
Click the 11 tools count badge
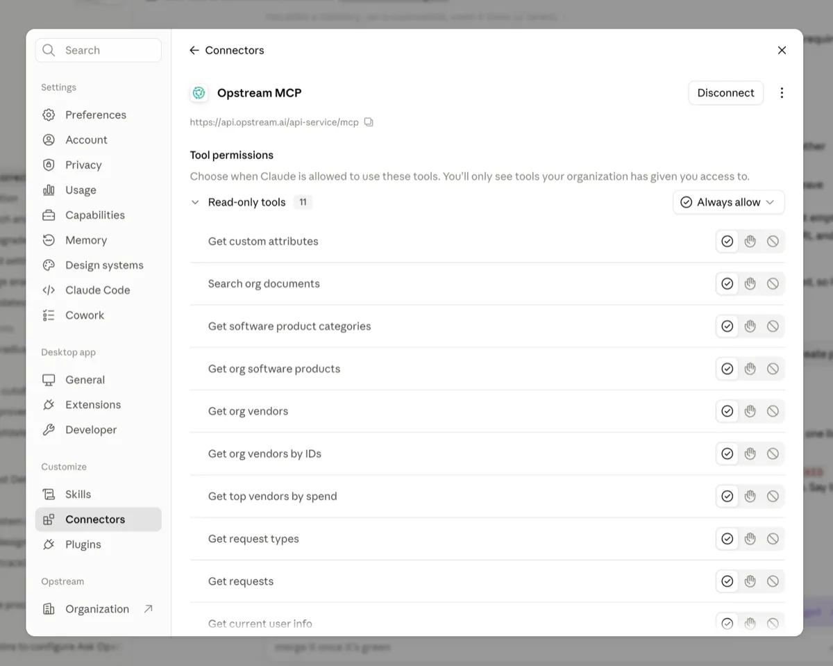[303, 202]
